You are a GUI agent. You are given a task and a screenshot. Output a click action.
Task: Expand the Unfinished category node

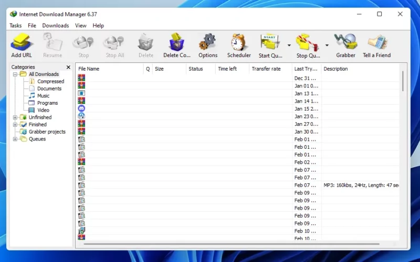click(15, 117)
